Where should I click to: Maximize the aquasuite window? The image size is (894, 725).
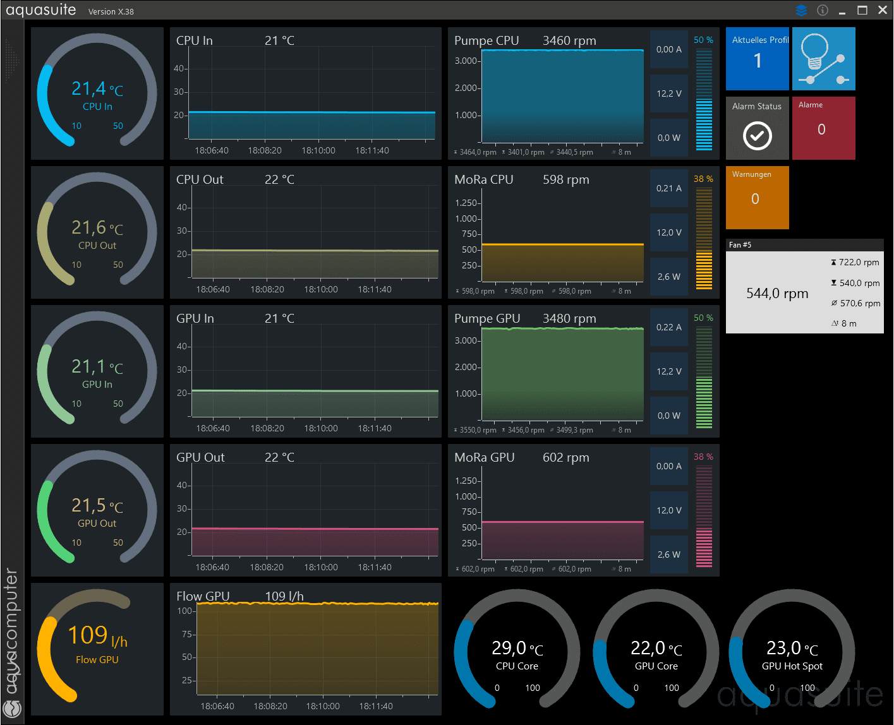(x=862, y=10)
